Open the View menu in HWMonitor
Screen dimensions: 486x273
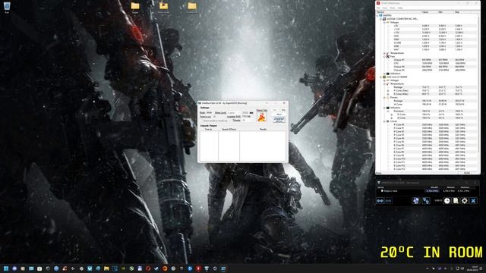tap(385, 8)
